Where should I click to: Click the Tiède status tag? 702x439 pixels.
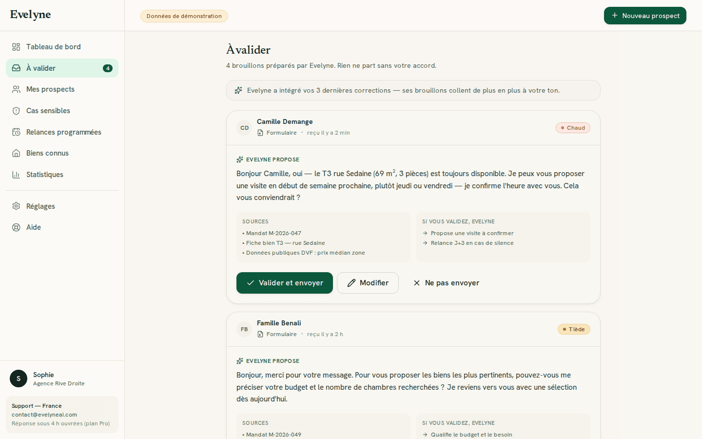click(x=574, y=329)
